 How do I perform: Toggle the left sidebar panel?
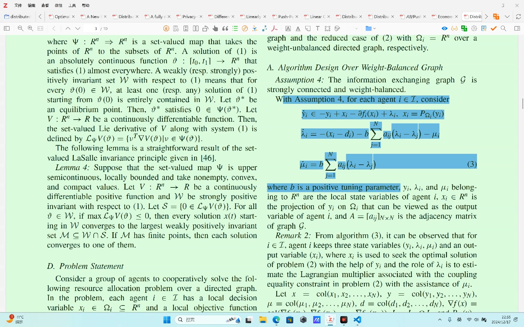tap(7, 28)
